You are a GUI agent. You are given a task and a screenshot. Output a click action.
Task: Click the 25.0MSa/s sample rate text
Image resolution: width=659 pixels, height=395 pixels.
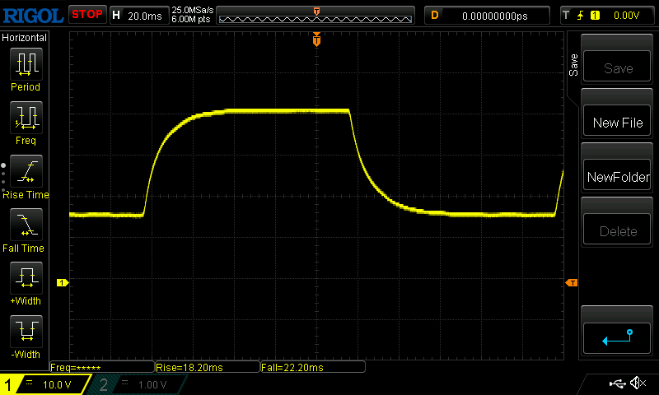tap(193, 10)
